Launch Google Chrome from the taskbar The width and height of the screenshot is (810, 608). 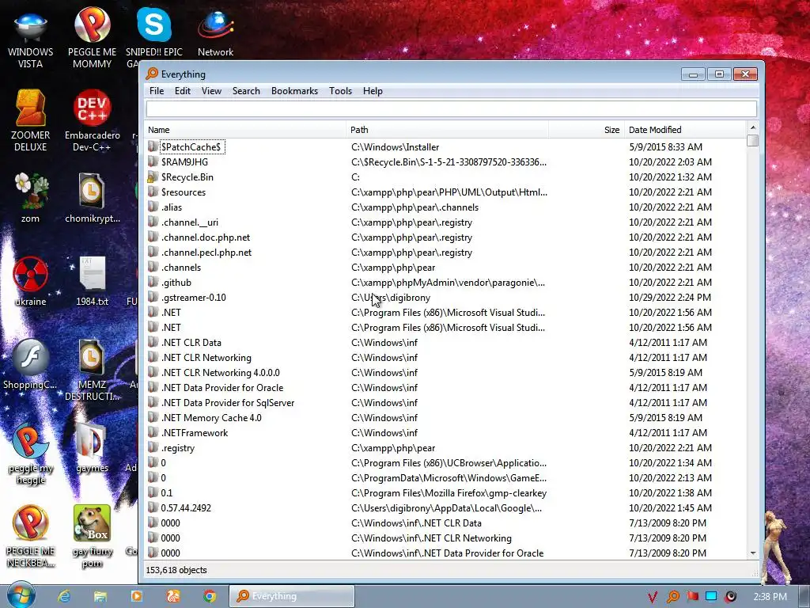coord(209,596)
